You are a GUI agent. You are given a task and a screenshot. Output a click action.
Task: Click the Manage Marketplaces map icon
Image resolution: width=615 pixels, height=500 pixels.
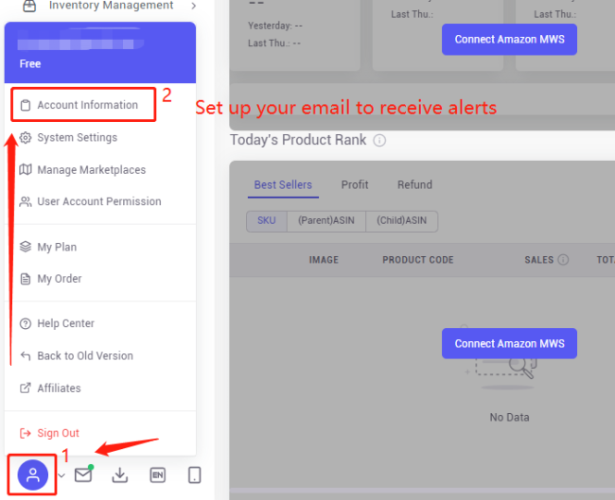click(26, 170)
